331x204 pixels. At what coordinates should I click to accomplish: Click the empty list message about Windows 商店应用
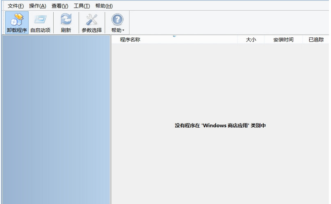pyautogui.click(x=220, y=126)
